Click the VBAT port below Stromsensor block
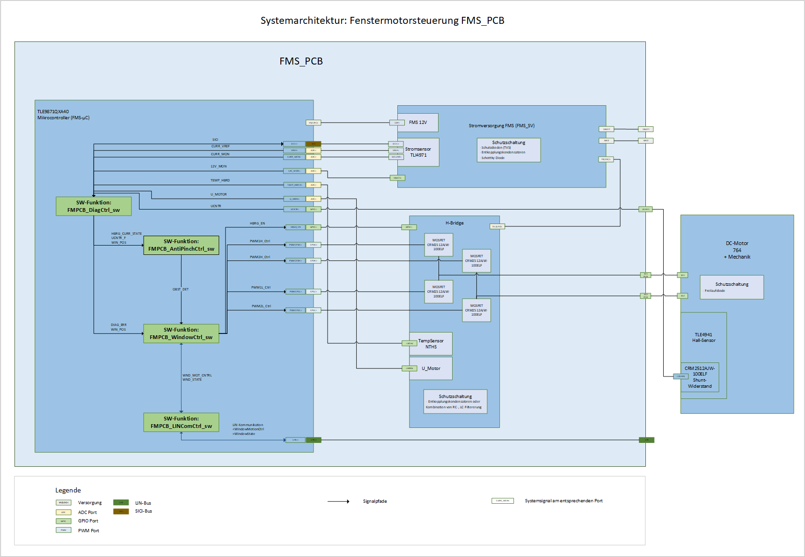The height and width of the screenshot is (557, 805). (397, 178)
